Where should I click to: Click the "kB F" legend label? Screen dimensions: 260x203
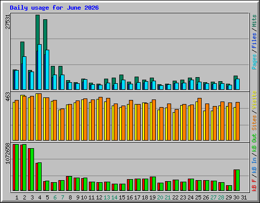pos(254,185)
